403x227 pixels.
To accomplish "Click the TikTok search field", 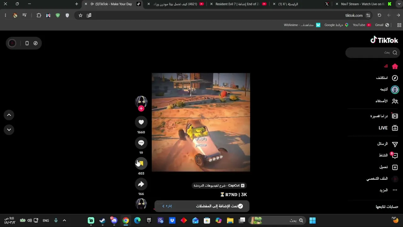I will pyautogui.click(x=372, y=53).
